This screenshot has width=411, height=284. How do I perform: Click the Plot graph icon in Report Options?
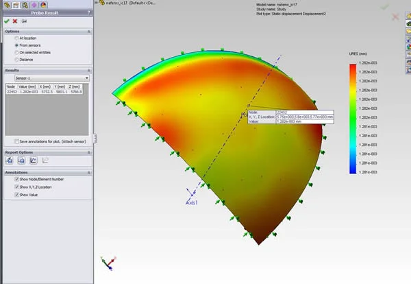[33, 160]
